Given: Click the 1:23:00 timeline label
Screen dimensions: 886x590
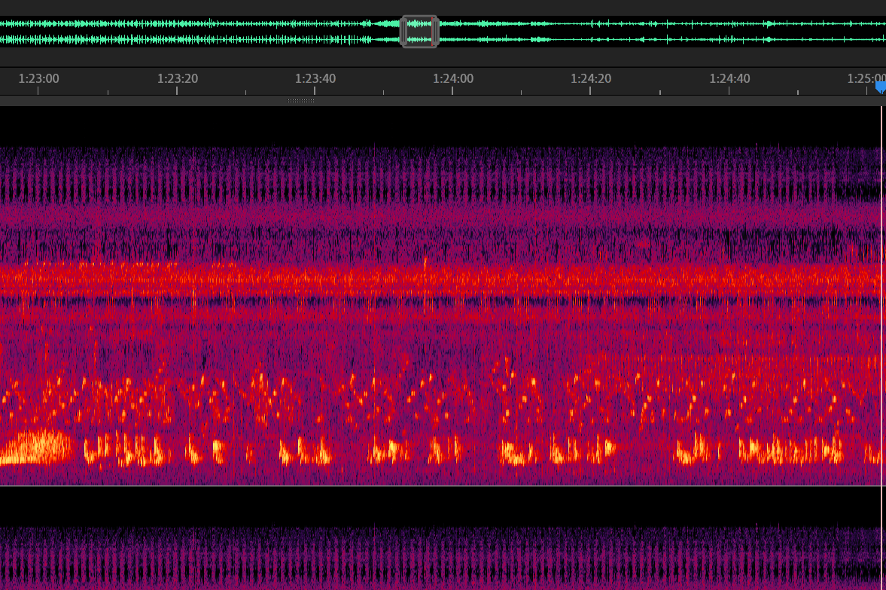Looking at the screenshot, I should coord(38,78).
